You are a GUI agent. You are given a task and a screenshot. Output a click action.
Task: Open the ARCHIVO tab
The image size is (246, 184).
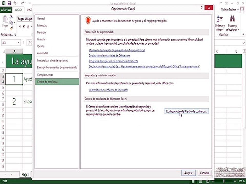6,10
